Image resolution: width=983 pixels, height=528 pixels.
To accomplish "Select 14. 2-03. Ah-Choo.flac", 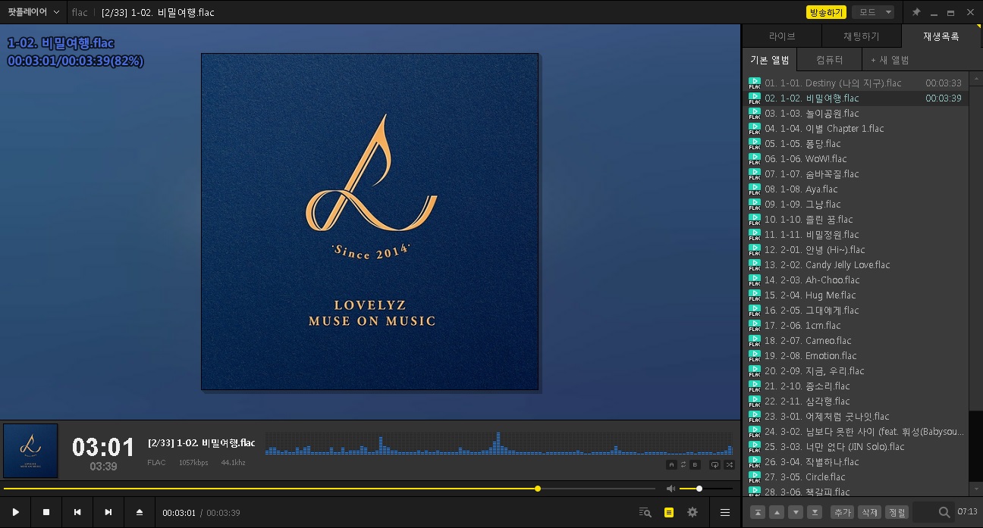I will (856, 280).
